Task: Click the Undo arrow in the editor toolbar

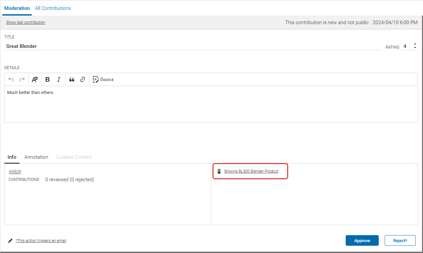Action: click(11, 79)
